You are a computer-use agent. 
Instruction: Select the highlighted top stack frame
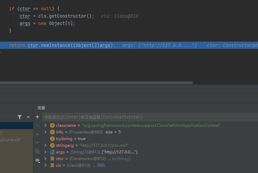click(x=16, y=125)
